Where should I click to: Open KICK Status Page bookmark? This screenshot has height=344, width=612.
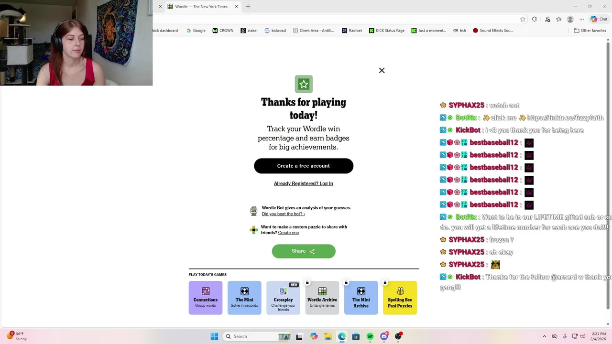click(387, 31)
